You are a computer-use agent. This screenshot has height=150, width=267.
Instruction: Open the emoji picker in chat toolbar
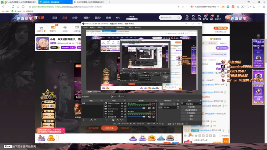coord(186,136)
